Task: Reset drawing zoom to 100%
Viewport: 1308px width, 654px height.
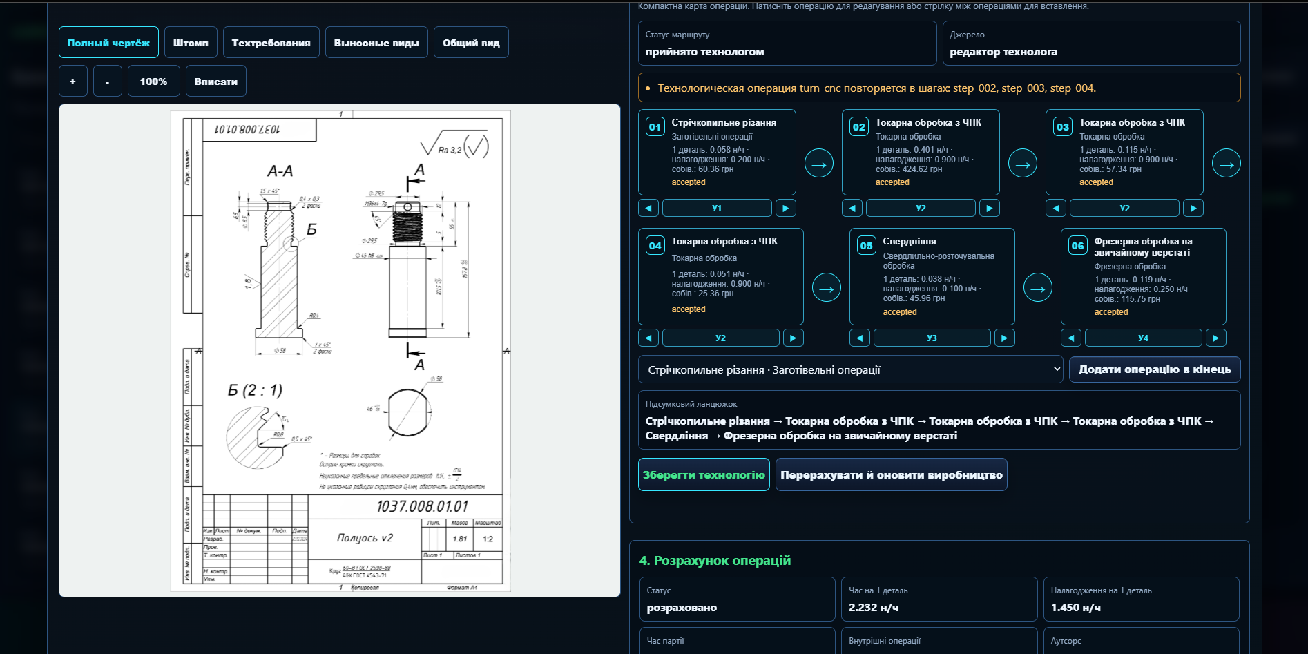Action: pos(153,81)
